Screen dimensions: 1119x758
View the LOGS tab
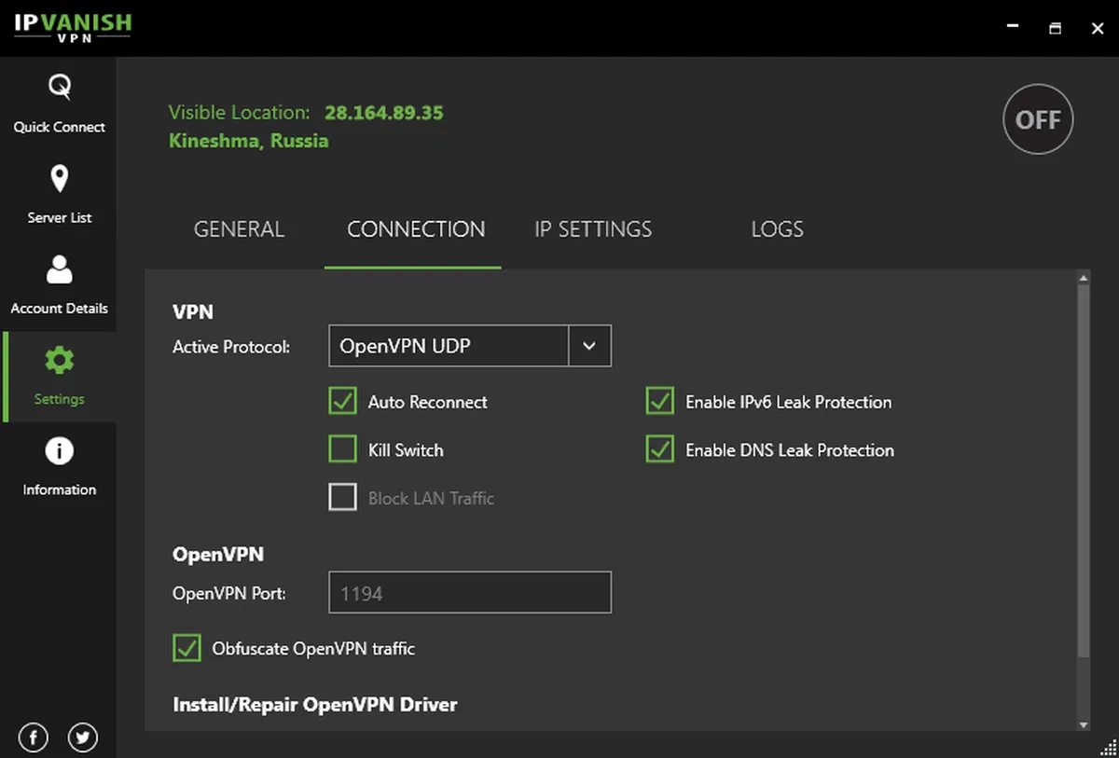click(777, 229)
